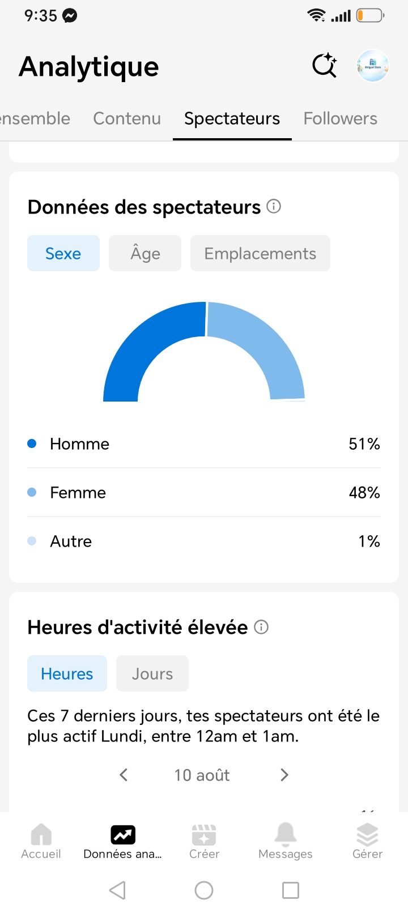Select the Jours button

[152, 673]
